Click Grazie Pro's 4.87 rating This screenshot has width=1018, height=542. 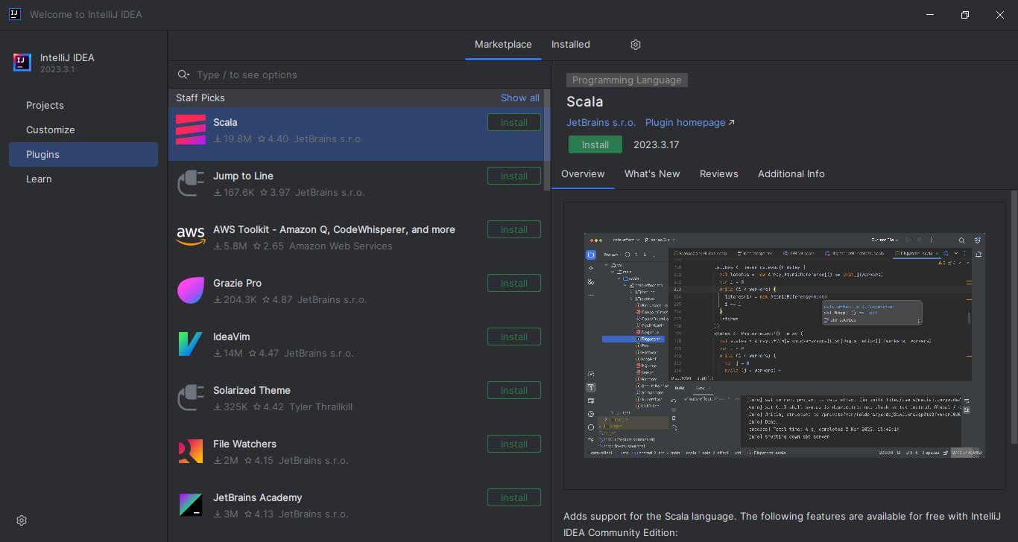pyautogui.click(x=277, y=299)
